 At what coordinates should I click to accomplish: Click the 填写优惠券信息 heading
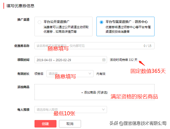(x=20, y=6)
